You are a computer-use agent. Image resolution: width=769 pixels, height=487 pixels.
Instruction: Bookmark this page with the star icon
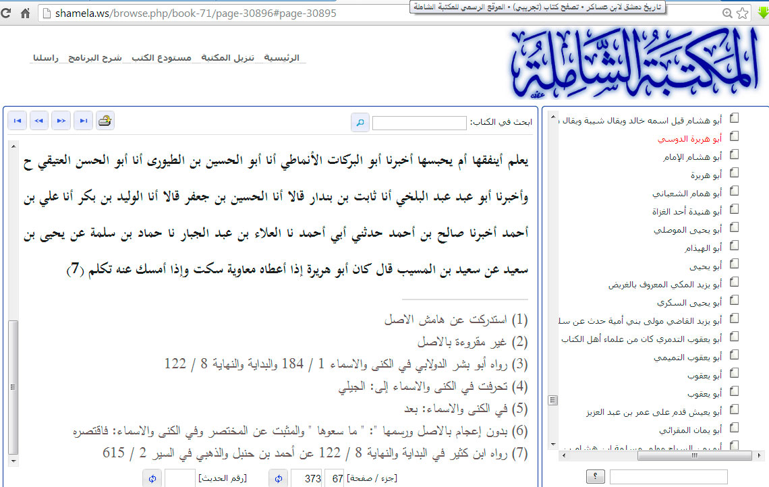[x=743, y=13]
